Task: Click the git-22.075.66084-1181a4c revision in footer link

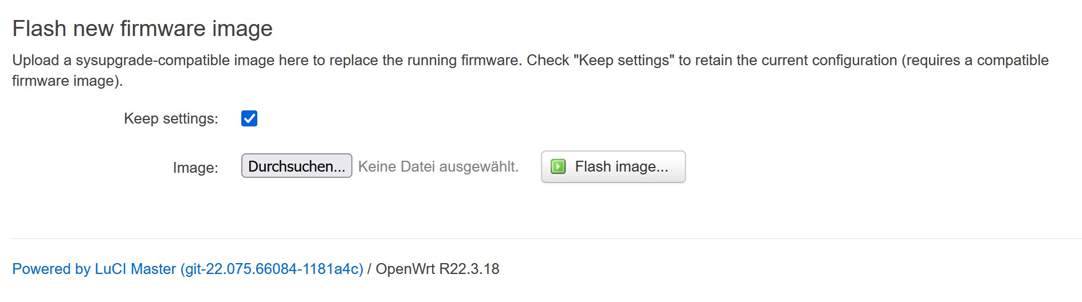Action: (x=272, y=269)
